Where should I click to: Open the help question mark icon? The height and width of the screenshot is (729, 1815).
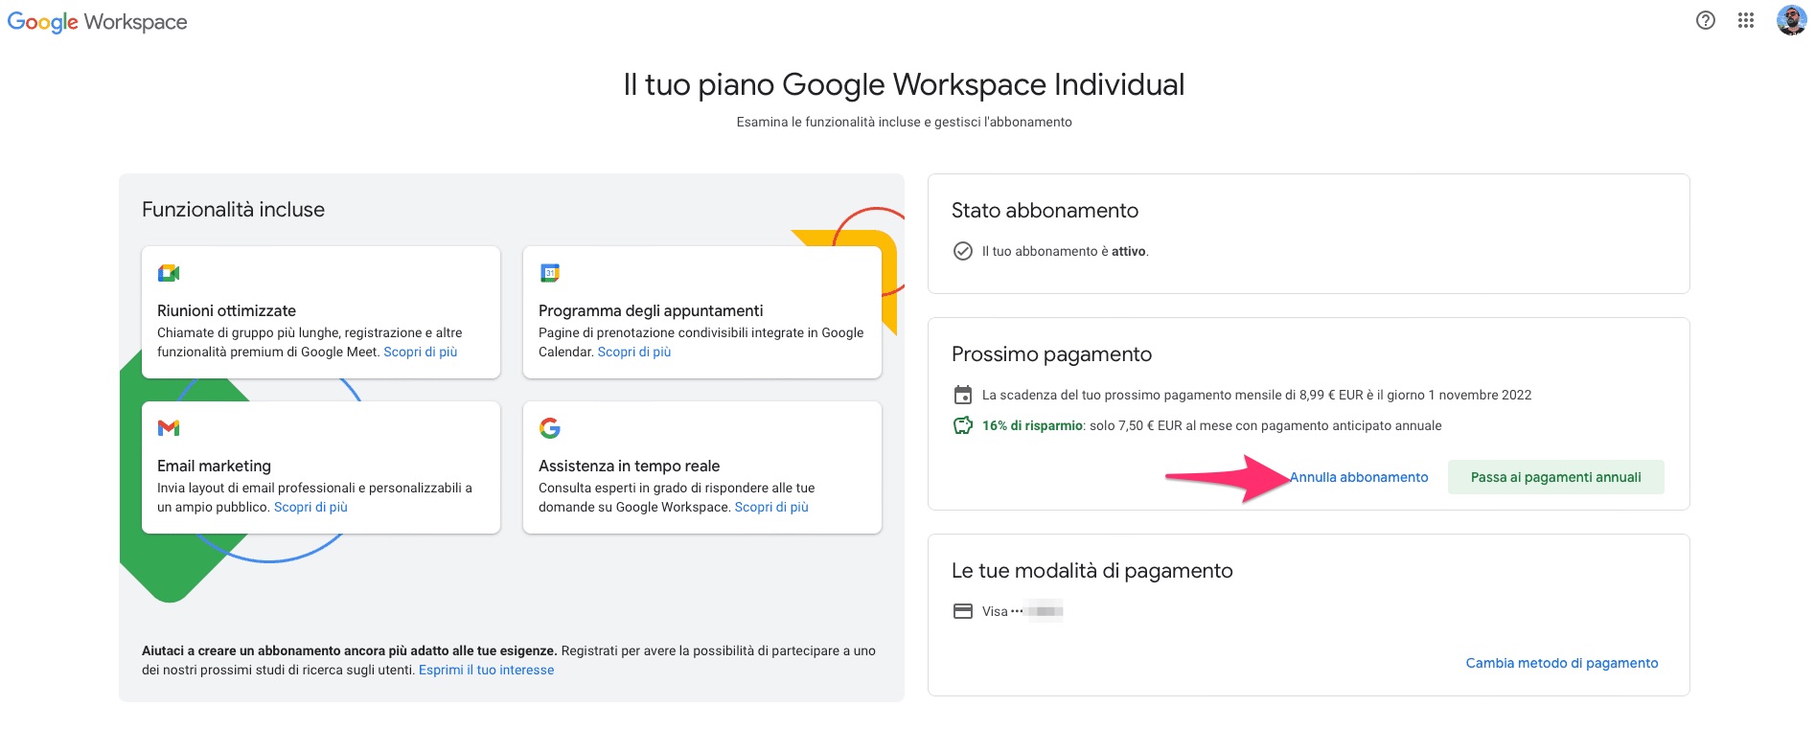[1705, 20]
